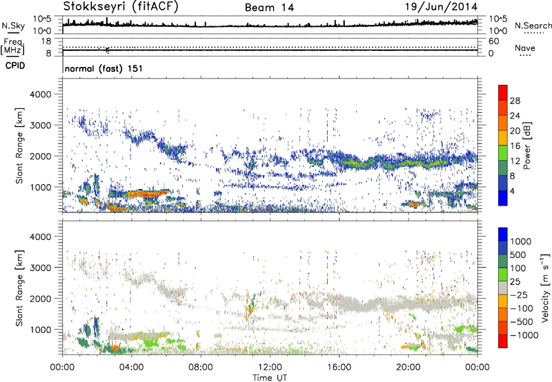Click the Time UT axis label
Screen dimensions: 552x382
point(270,378)
